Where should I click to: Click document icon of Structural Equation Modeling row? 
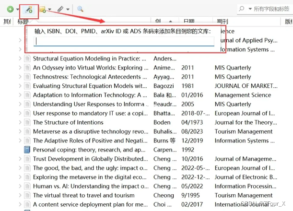(27, 59)
